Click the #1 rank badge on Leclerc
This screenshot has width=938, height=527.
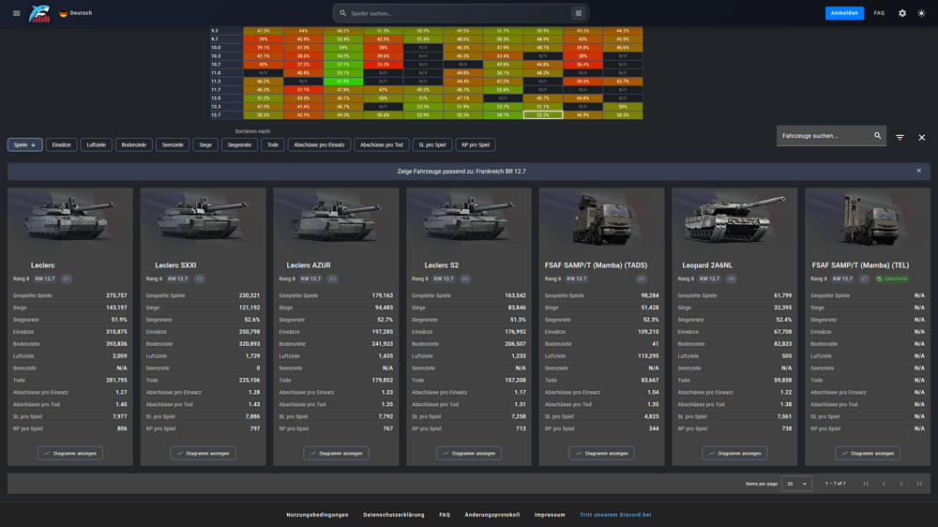click(x=67, y=279)
